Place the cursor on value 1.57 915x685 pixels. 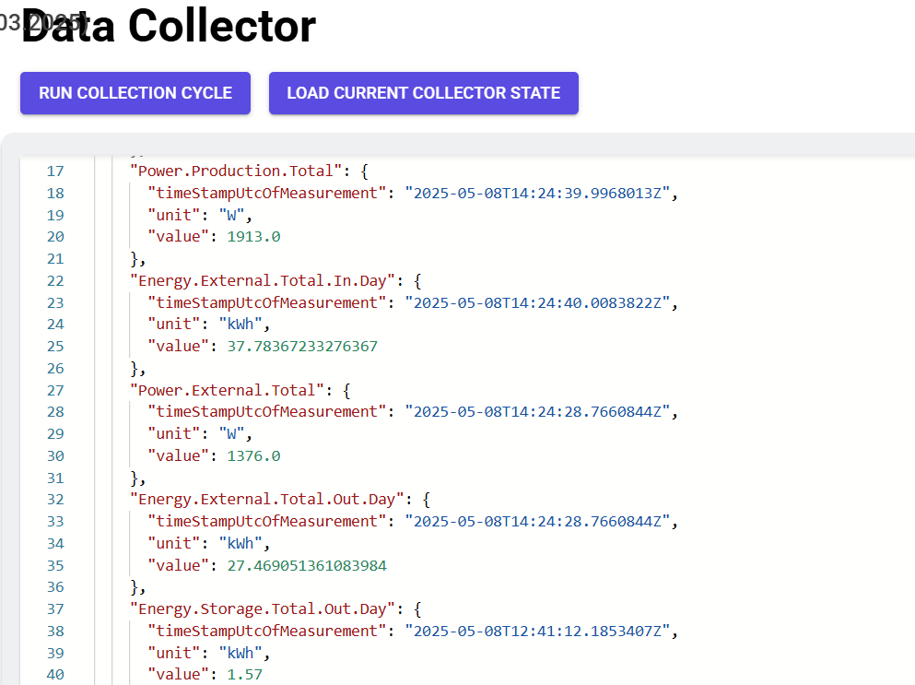[x=245, y=674]
